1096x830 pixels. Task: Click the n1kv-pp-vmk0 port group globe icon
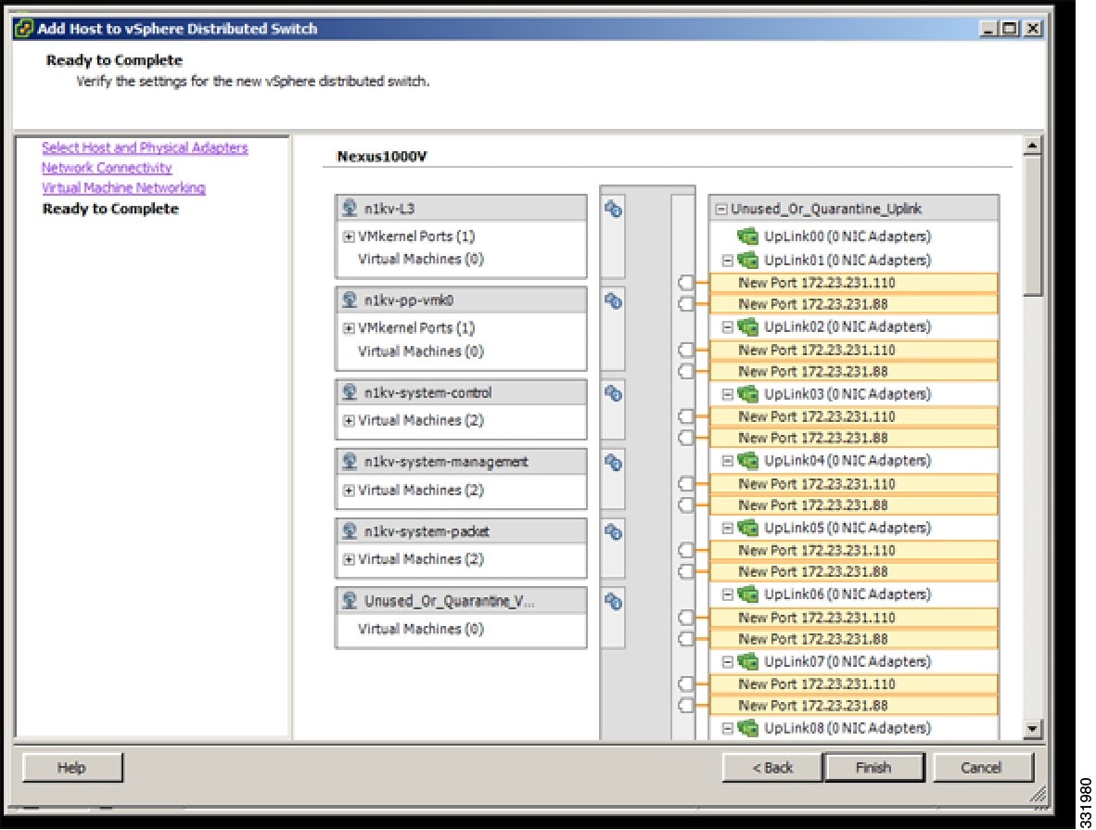coord(350,300)
